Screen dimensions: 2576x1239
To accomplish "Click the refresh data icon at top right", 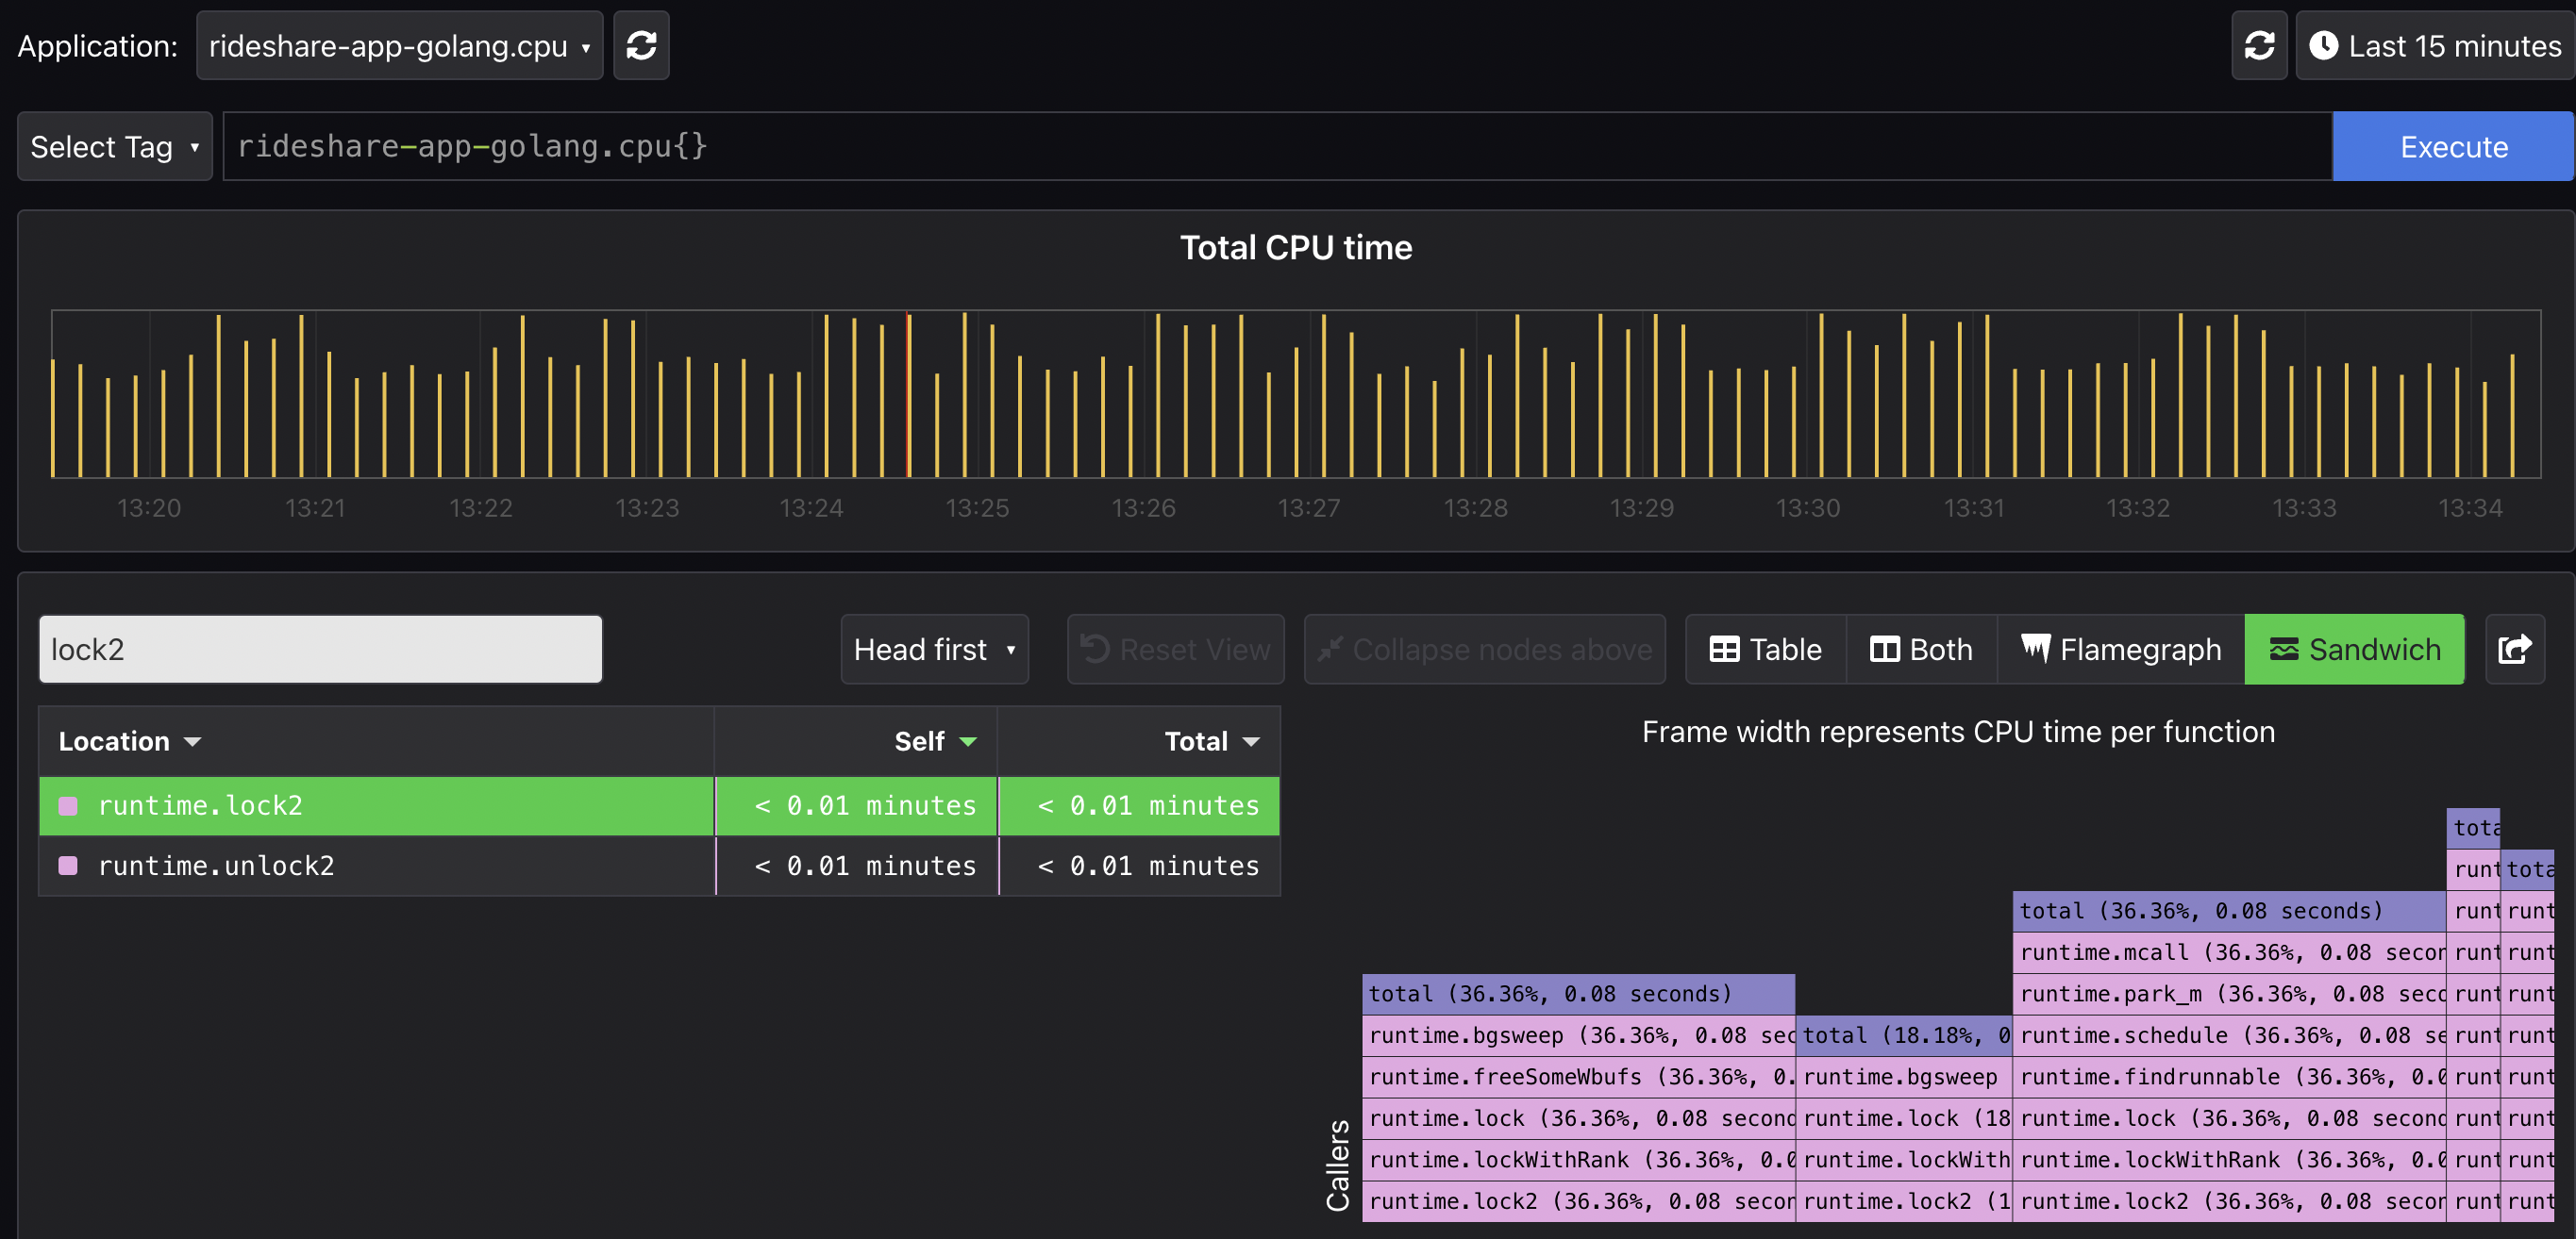I will point(2259,45).
